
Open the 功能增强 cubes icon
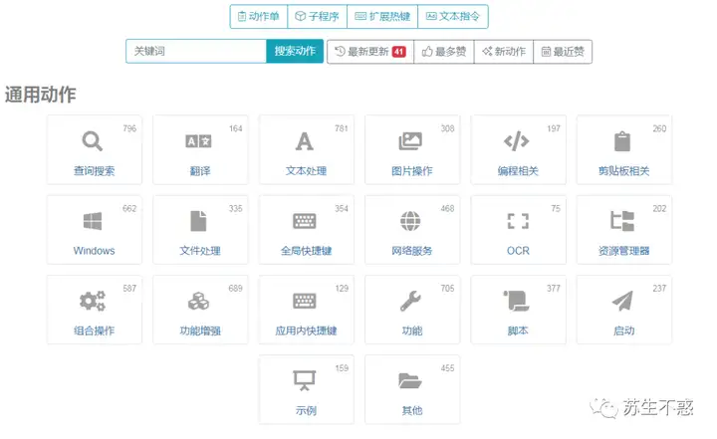pos(198,301)
